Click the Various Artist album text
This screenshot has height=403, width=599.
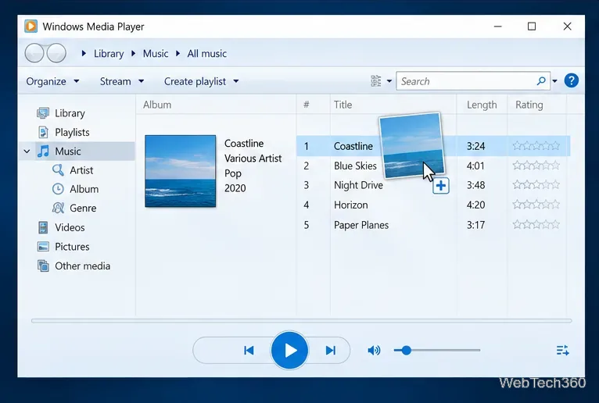[x=253, y=158]
